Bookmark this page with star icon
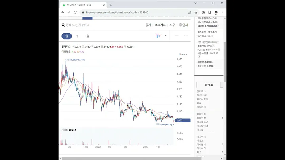Image resolution: width=285 pixels, height=160 pixels. tap(196, 13)
